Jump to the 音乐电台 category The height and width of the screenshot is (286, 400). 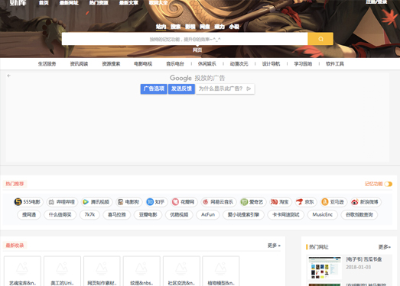point(175,64)
